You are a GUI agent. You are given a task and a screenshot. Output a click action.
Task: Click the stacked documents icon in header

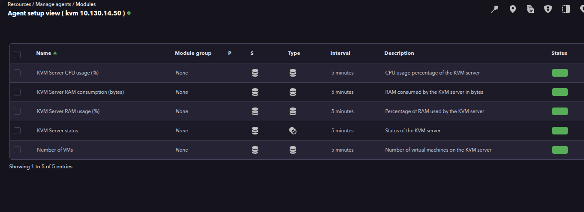(530, 9)
